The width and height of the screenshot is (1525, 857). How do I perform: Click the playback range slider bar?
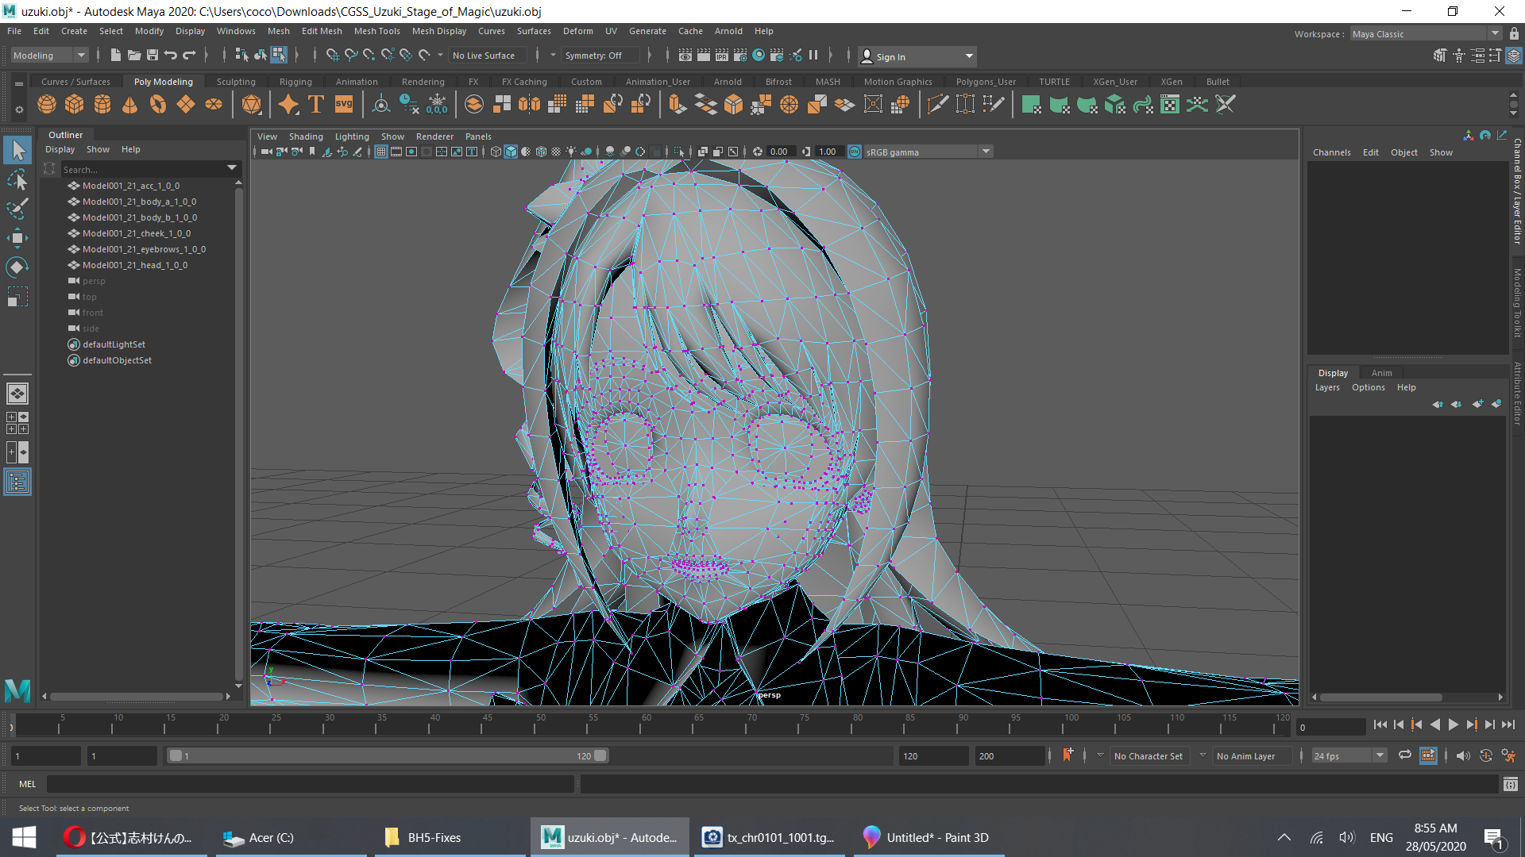coord(388,755)
